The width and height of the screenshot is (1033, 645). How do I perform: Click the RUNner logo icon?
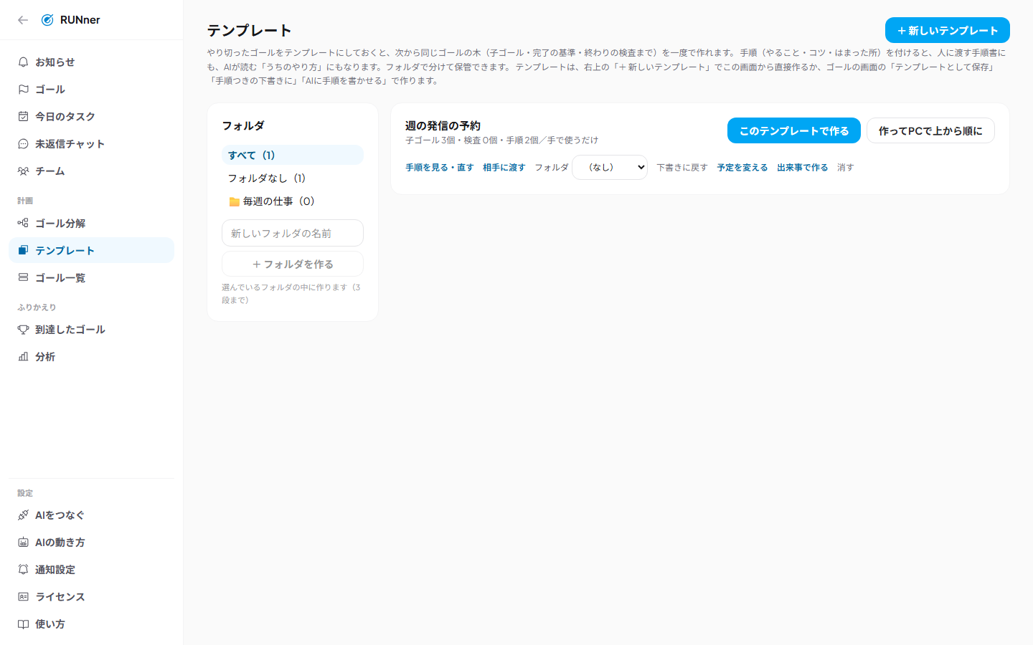click(47, 20)
